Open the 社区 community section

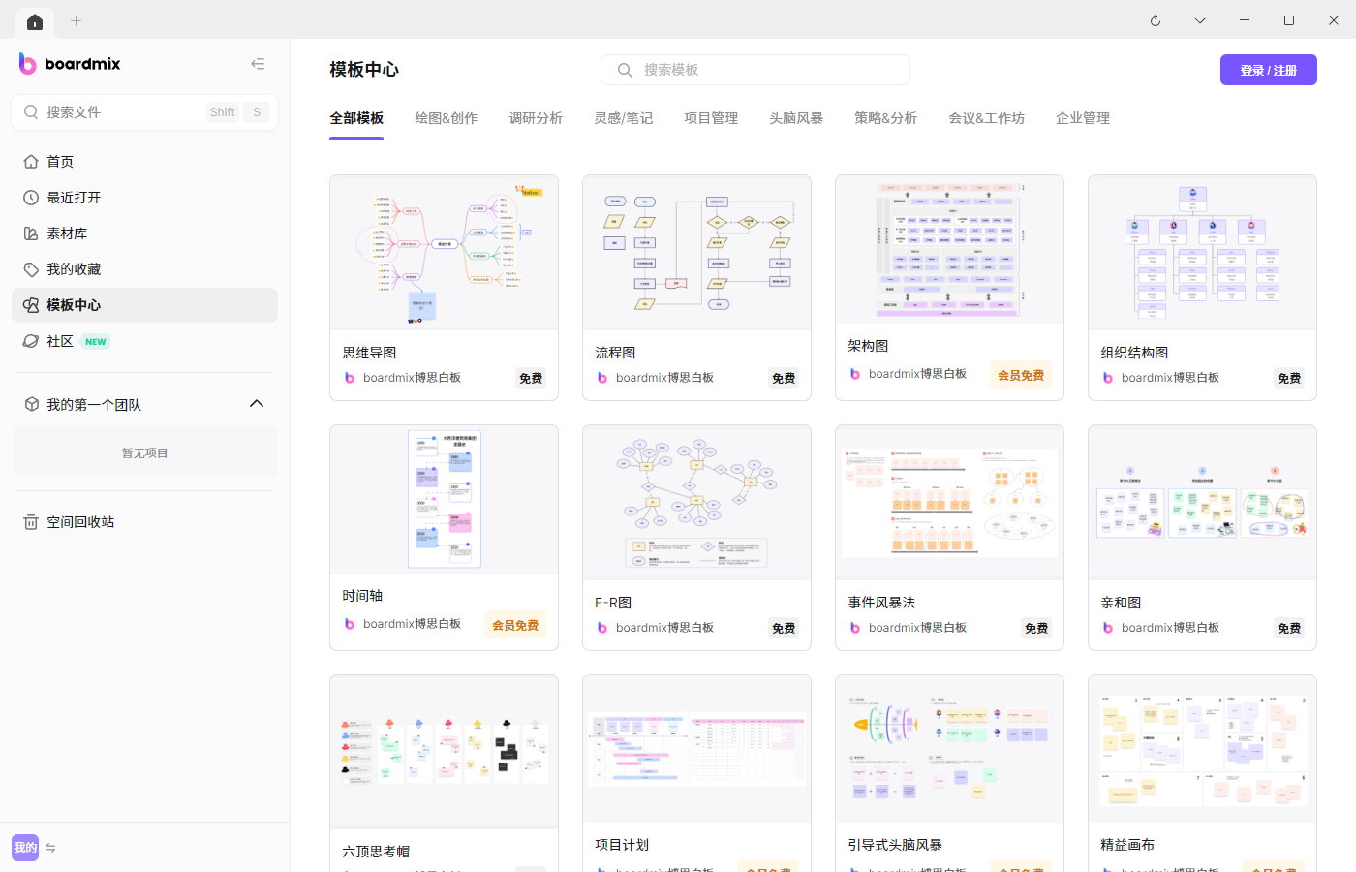(x=59, y=340)
